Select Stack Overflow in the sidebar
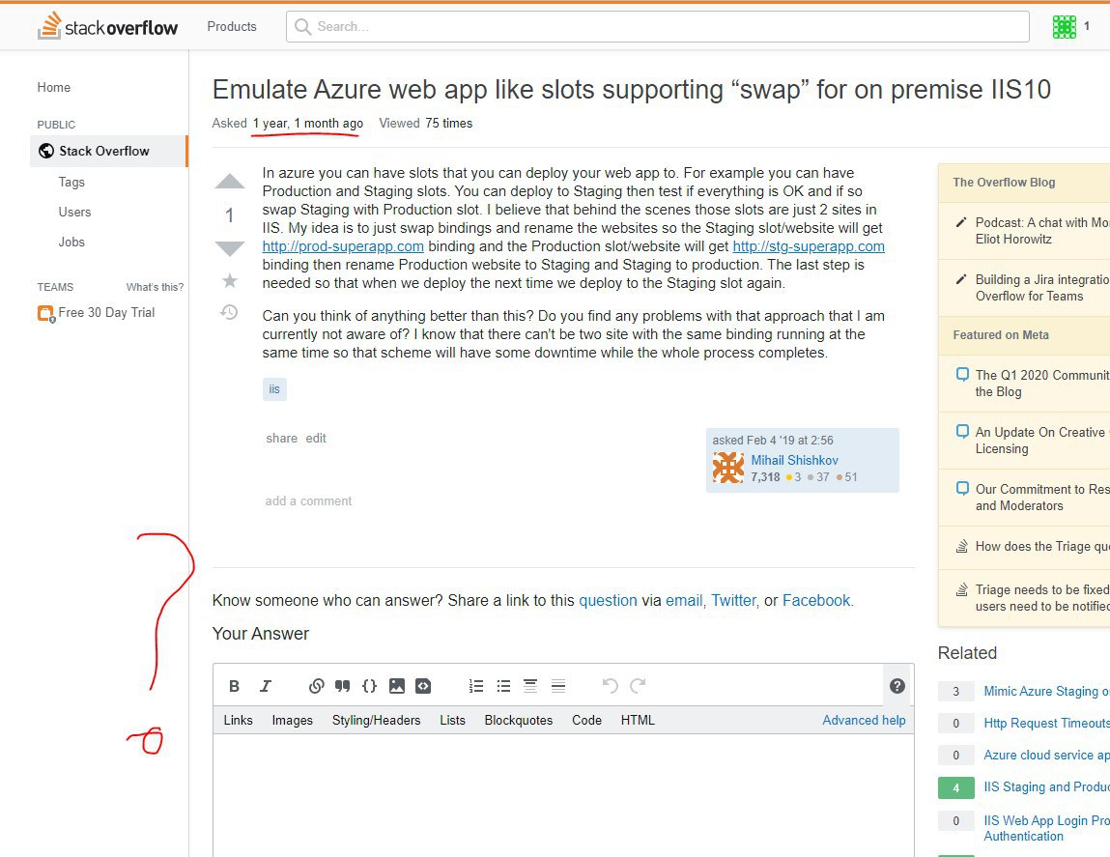 pos(108,151)
